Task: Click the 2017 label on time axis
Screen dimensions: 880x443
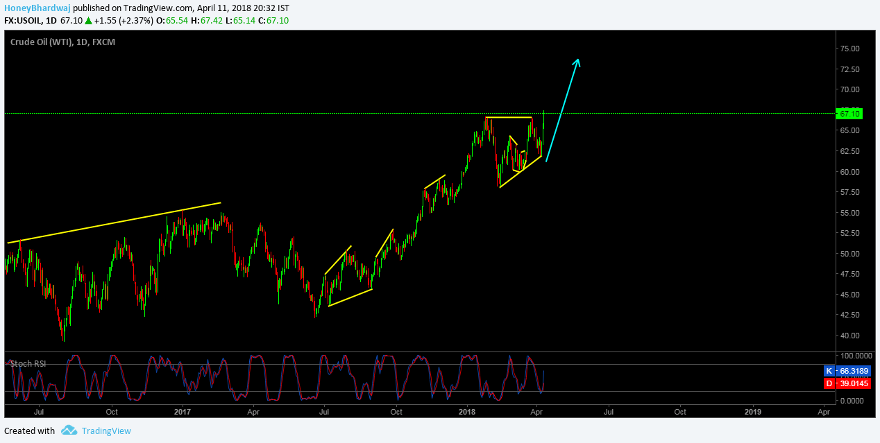Action: [181, 412]
